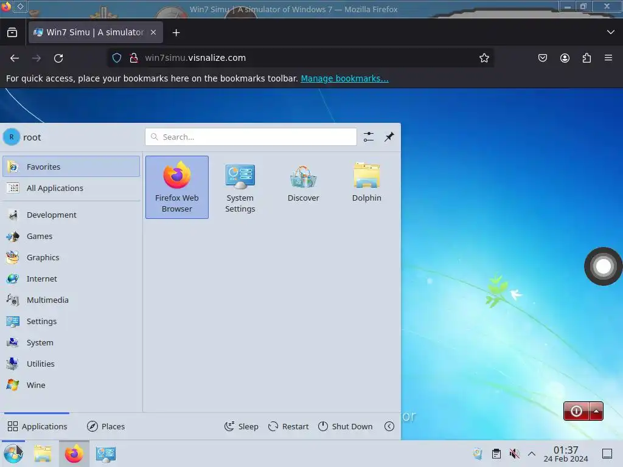623x467 pixels.
Task: Switch to the Applications tab
Action: [x=37, y=426]
